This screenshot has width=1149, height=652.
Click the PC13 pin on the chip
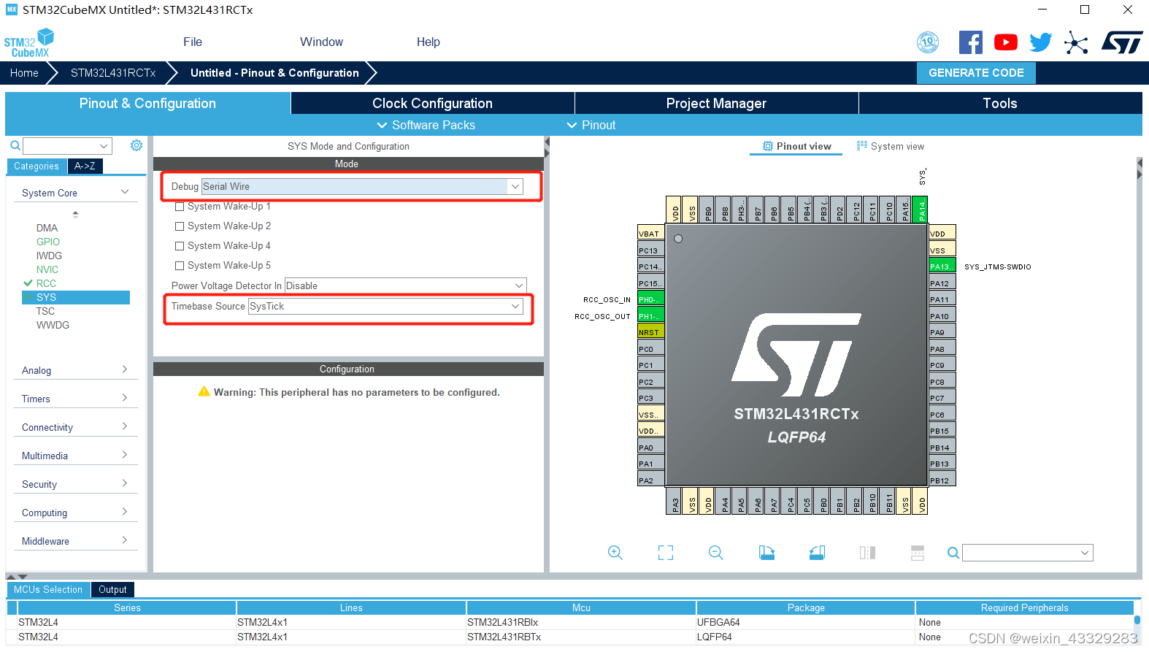pyautogui.click(x=650, y=250)
